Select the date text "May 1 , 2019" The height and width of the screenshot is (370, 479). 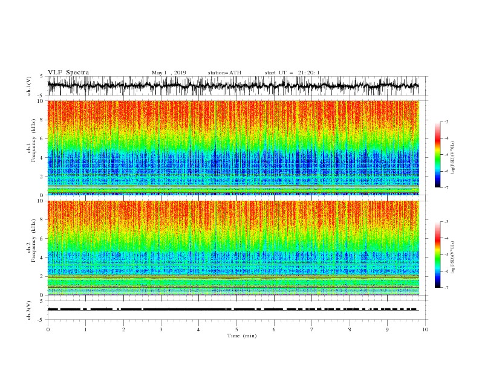tap(169, 73)
